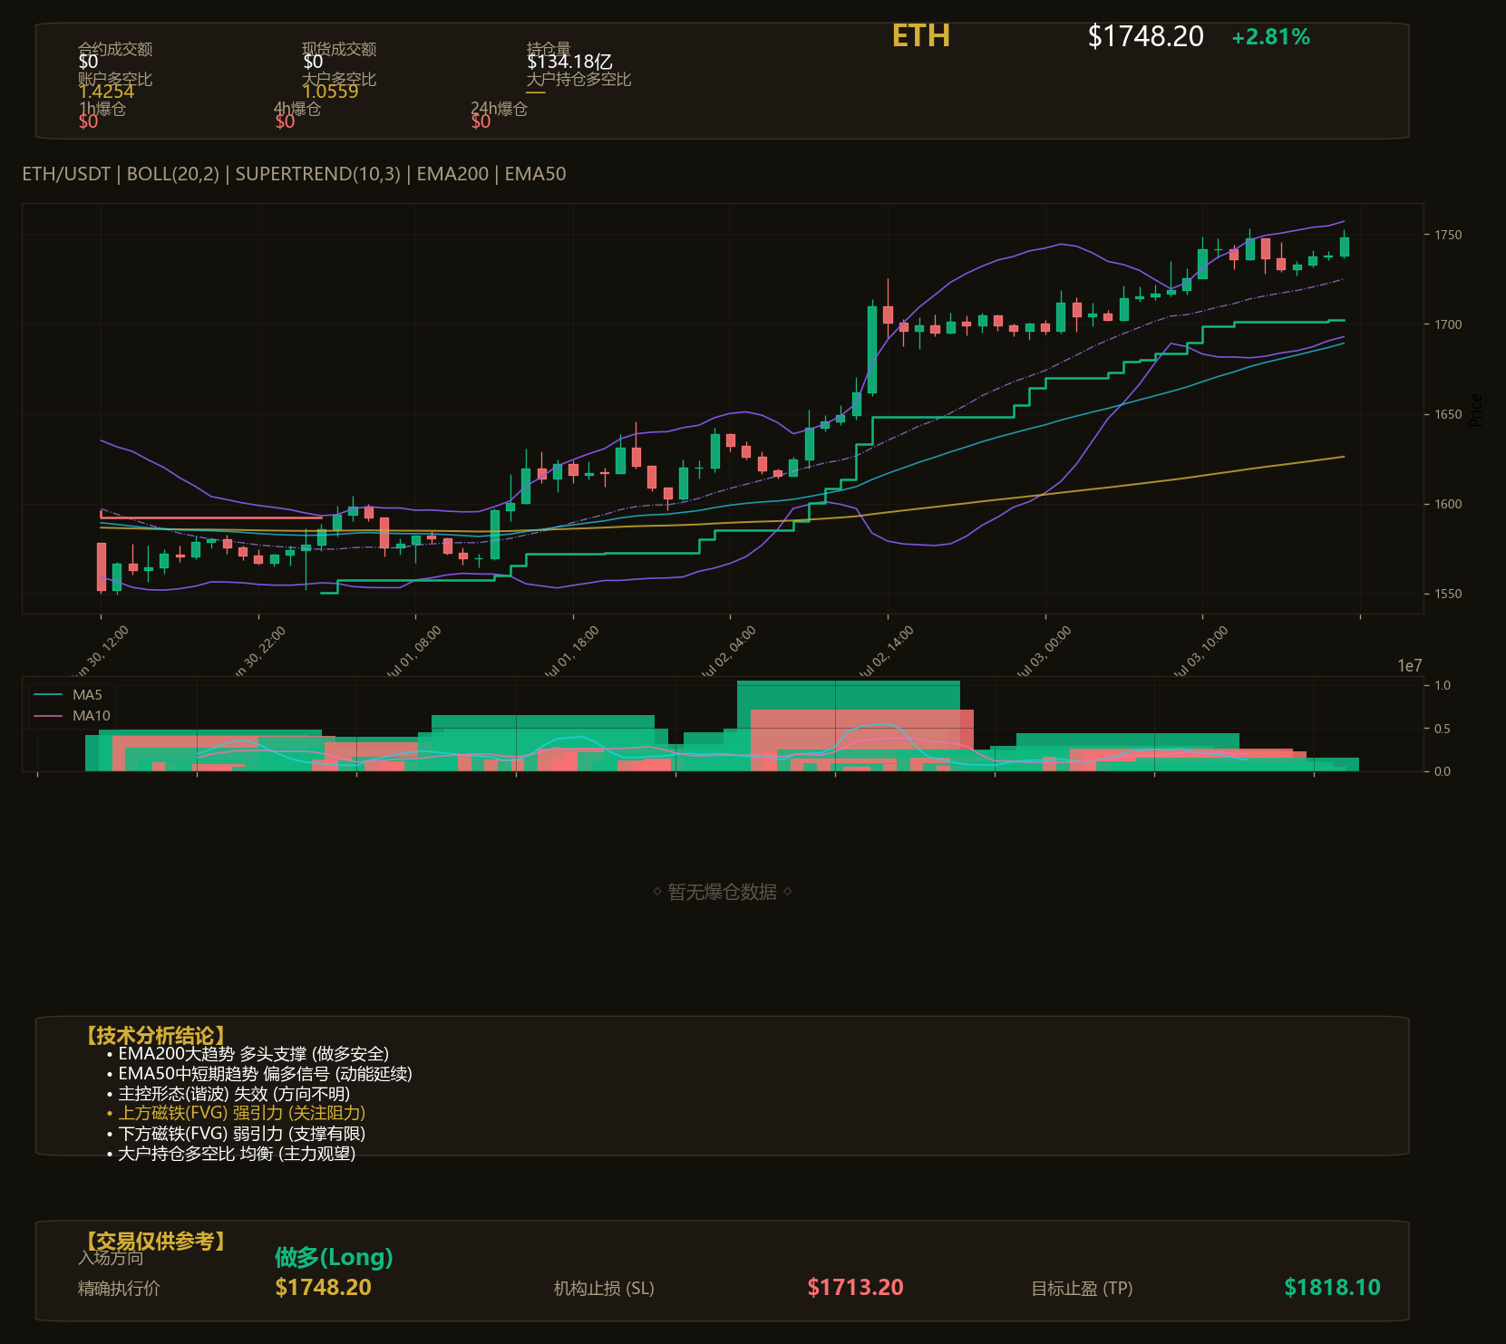
Task: Select the $1713.20 stop loss value
Action: (855, 1288)
